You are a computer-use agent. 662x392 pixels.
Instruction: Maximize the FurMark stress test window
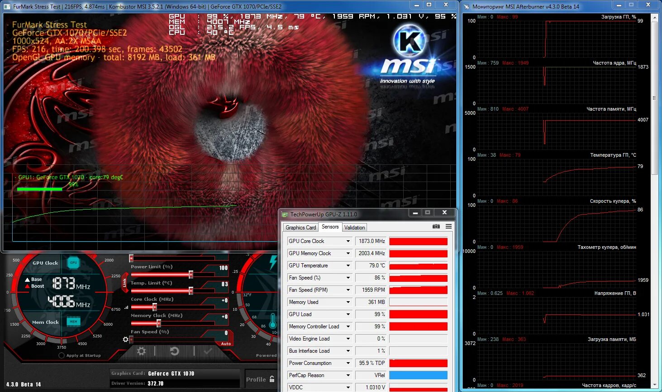(429, 5)
